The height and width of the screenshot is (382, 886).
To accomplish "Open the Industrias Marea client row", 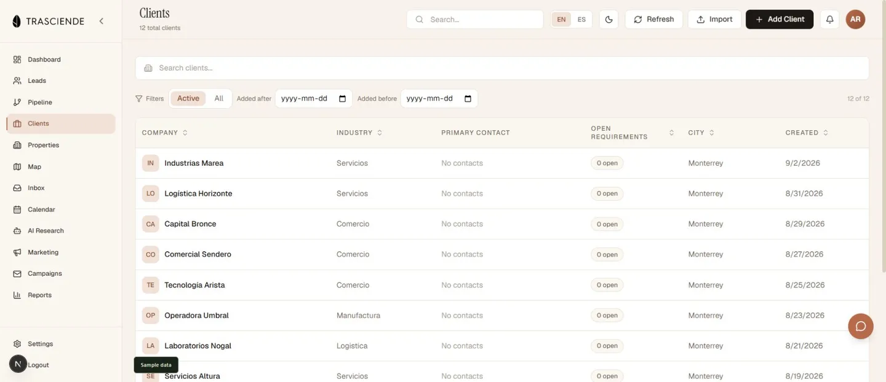I will click(x=502, y=163).
